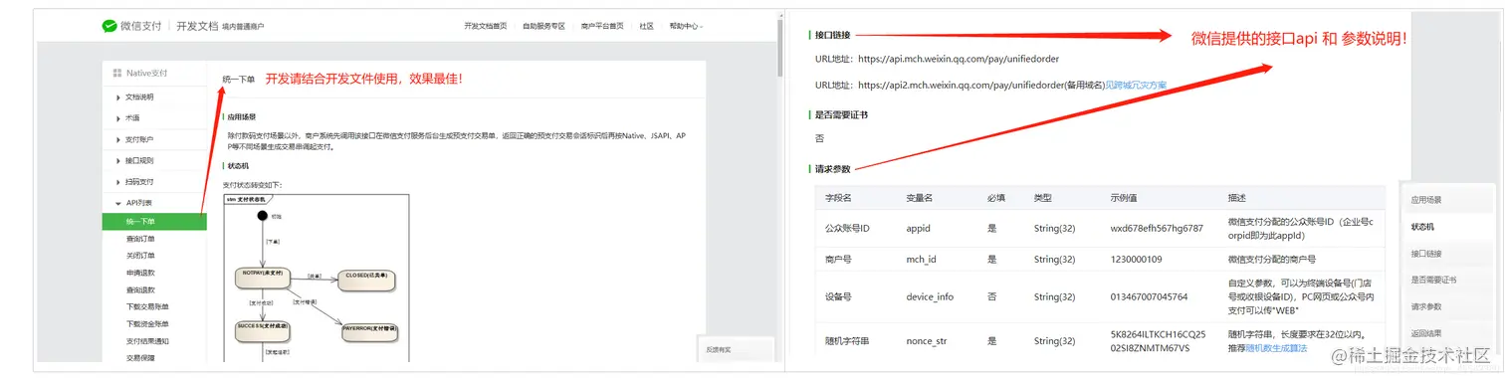
Task: Go to 自助服务专区 in top navigation
Action: tap(543, 26)
